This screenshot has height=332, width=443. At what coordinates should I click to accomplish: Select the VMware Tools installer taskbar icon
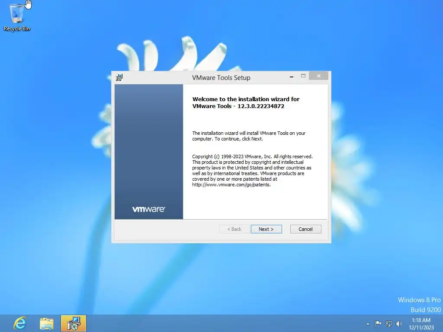(x=74, y=323)
